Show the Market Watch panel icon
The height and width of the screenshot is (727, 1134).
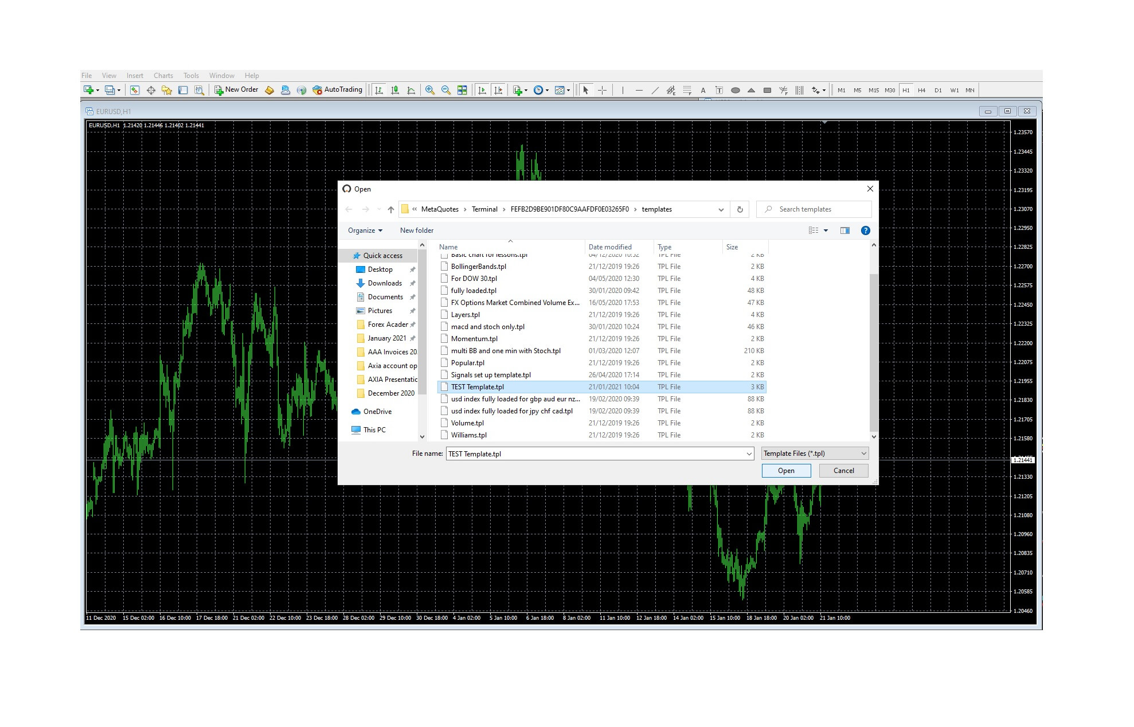click(x=135, y=90)
